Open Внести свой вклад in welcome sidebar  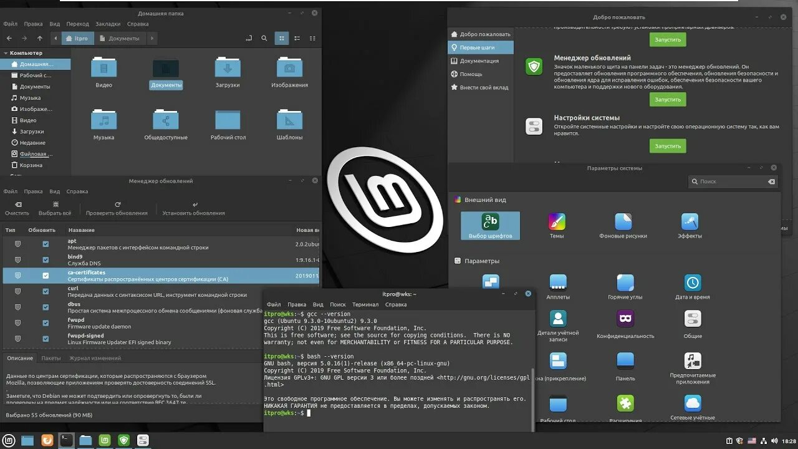[x=479, y=87]
